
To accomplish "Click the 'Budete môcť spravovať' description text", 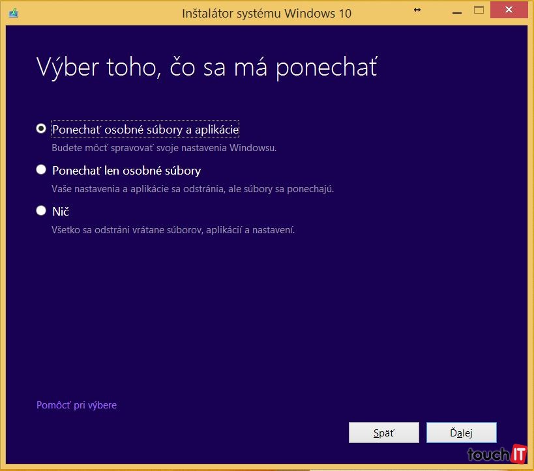I will (164, 148).
